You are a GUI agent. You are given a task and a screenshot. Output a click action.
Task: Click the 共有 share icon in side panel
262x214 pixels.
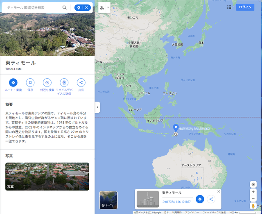81,83
